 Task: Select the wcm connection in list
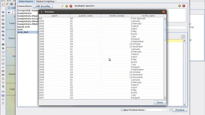[x=28, y=29]
